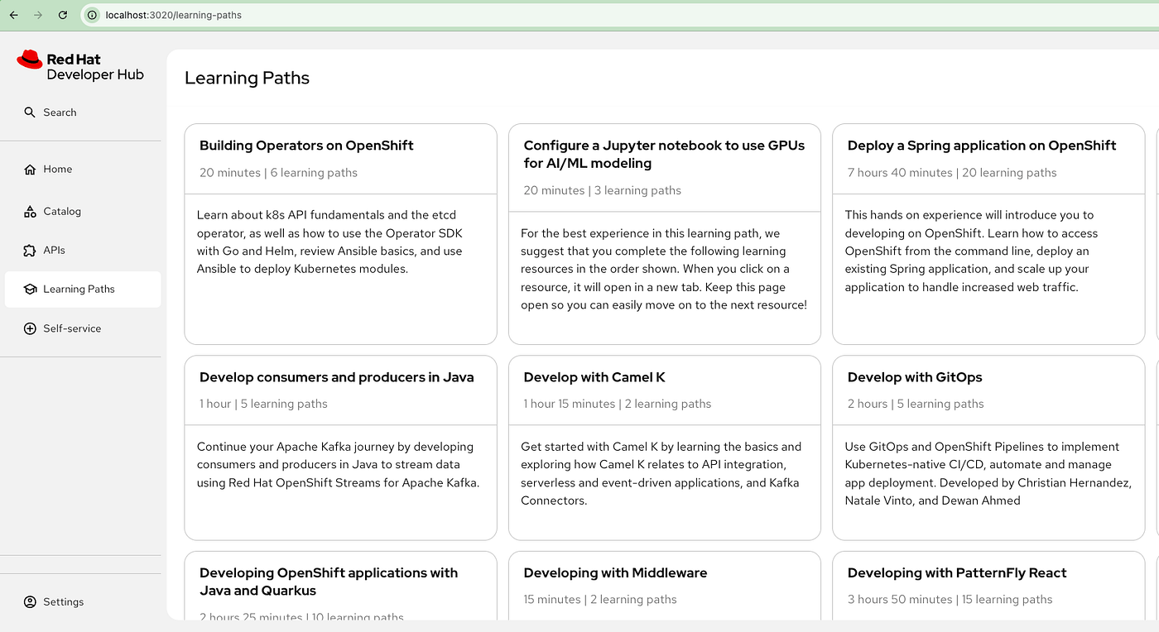Image resolution: width=1159 pixels, height=632 pixels.
Task: Open the Home menu item
Action: coord(83,169)
